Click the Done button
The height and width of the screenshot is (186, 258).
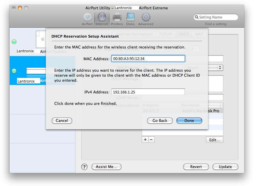point(189,120)
